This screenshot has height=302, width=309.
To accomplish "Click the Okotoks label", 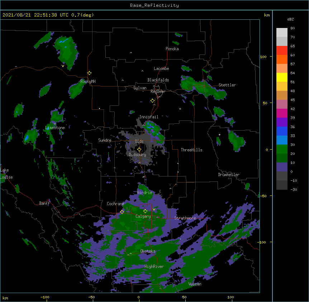I will pyautogui.click(x=148, y=251).
